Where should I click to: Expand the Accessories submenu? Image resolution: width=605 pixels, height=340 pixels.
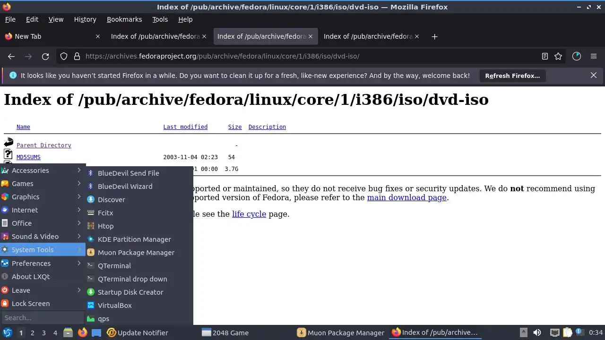coord(43,170)
